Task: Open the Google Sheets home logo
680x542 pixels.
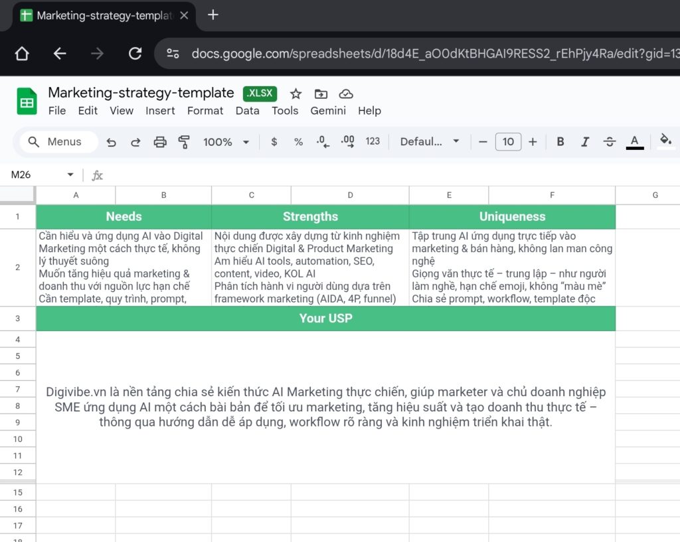Action: (27, 102)
